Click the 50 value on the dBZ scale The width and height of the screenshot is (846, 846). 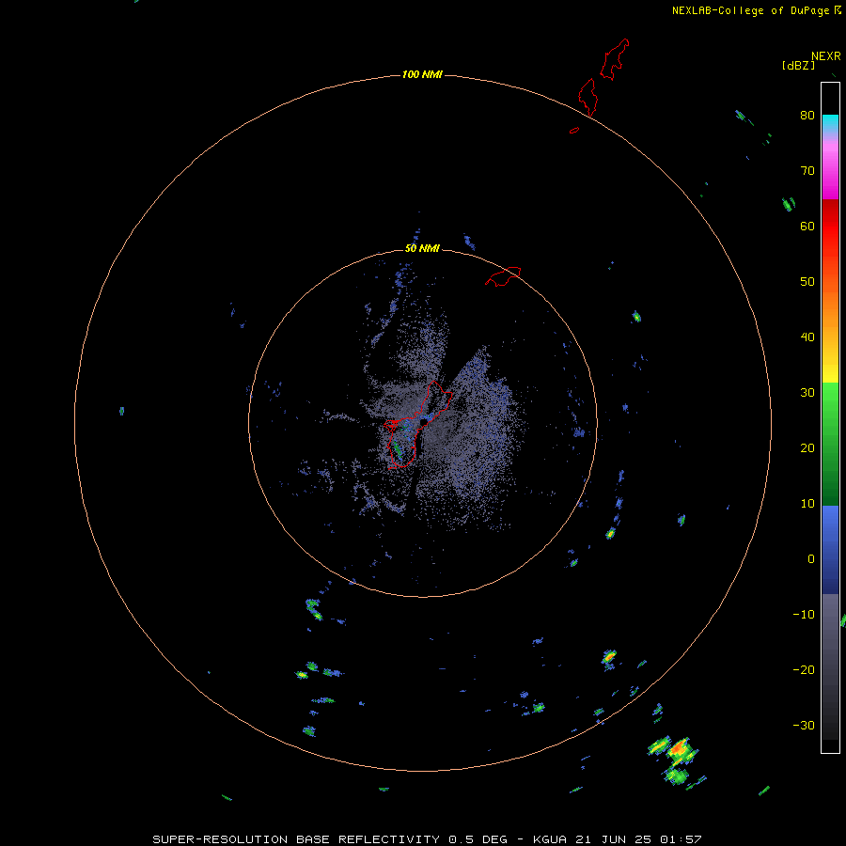pos(807,282)
